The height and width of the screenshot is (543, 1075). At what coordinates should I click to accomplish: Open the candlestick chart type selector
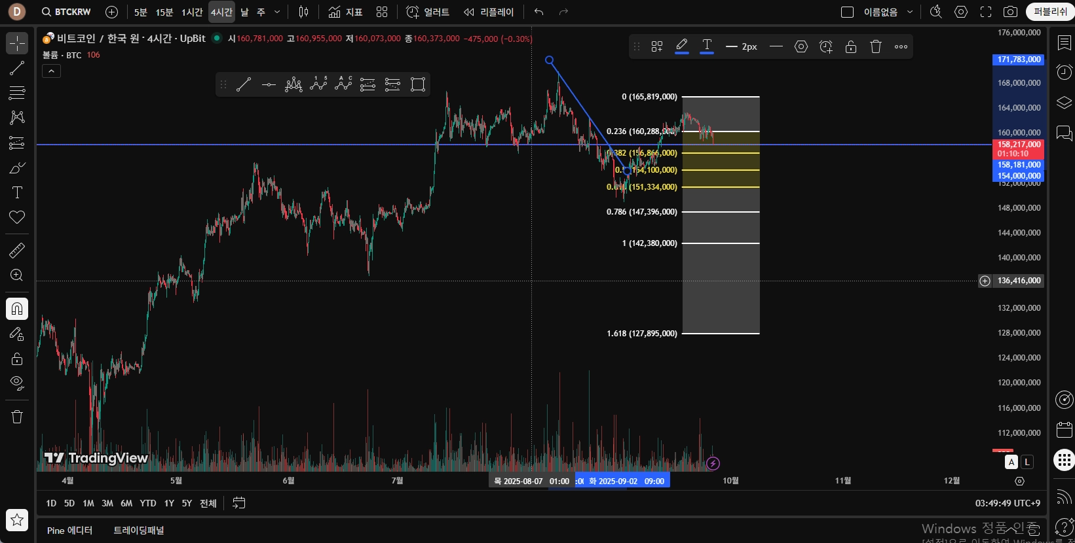[x=303, y=12]
